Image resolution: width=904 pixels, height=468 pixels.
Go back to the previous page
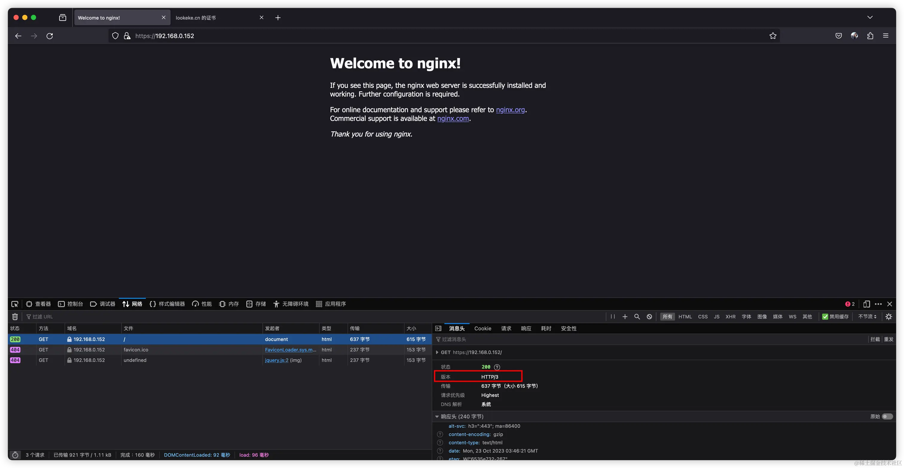(18, 36)
